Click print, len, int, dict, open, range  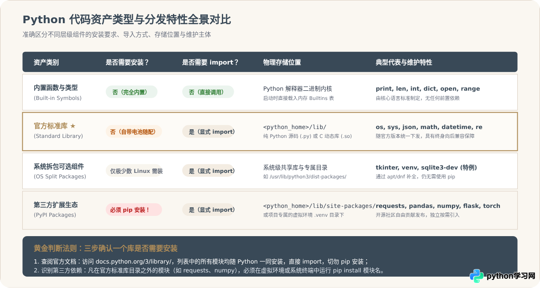click(x=428, y=89)
